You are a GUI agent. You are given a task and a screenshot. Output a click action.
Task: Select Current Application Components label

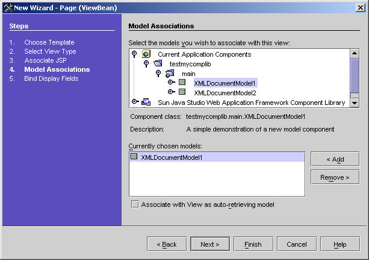tap(205, 54)
